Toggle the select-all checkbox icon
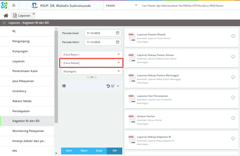 (113, 86)
